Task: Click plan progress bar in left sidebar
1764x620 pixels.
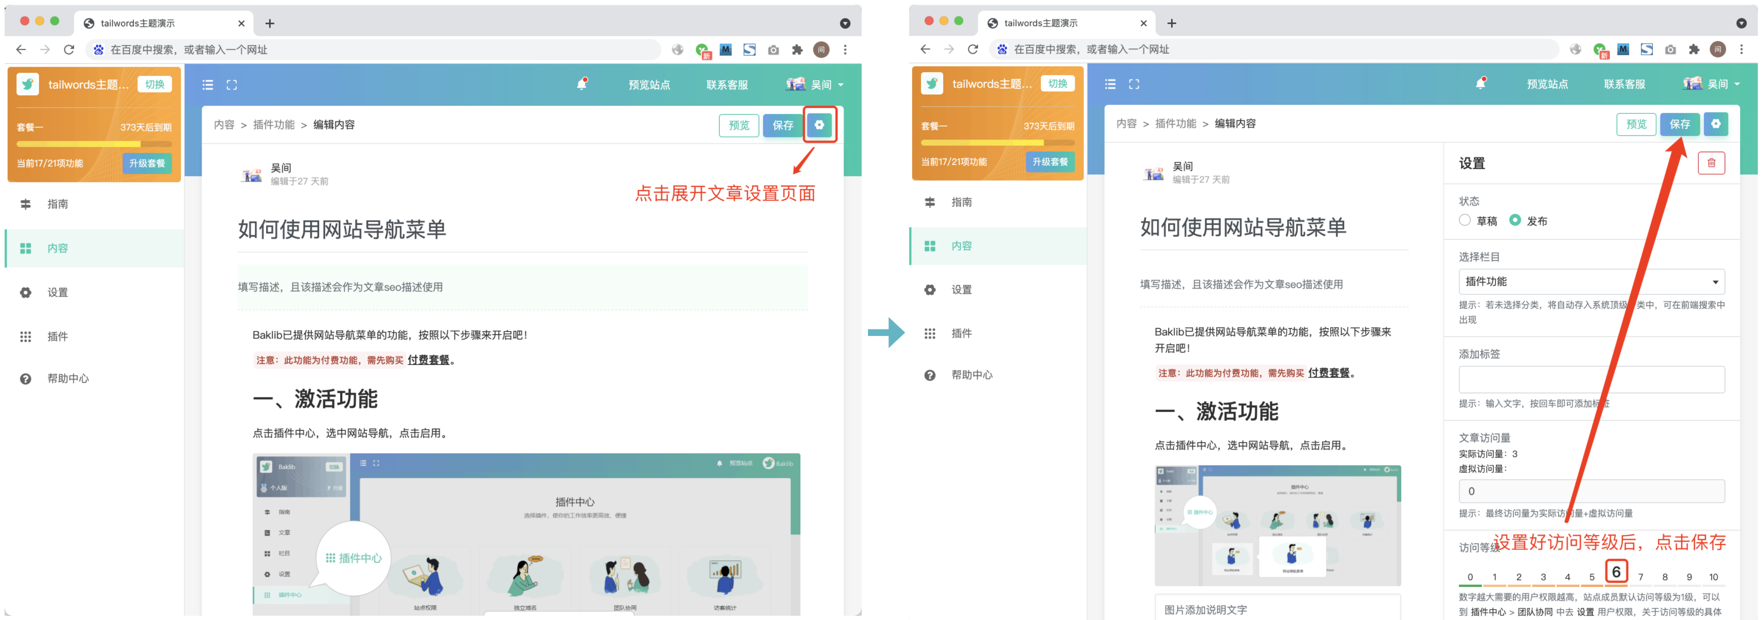Action: pyautogui.click(x=94, y=144)
